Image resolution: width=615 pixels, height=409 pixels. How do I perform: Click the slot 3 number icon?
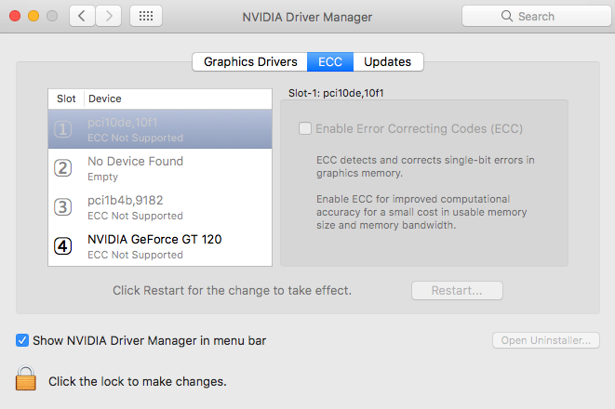pyautogui.click(x=62, y=207)
